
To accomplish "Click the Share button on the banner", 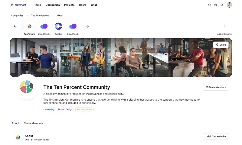I will coord(221,45).
